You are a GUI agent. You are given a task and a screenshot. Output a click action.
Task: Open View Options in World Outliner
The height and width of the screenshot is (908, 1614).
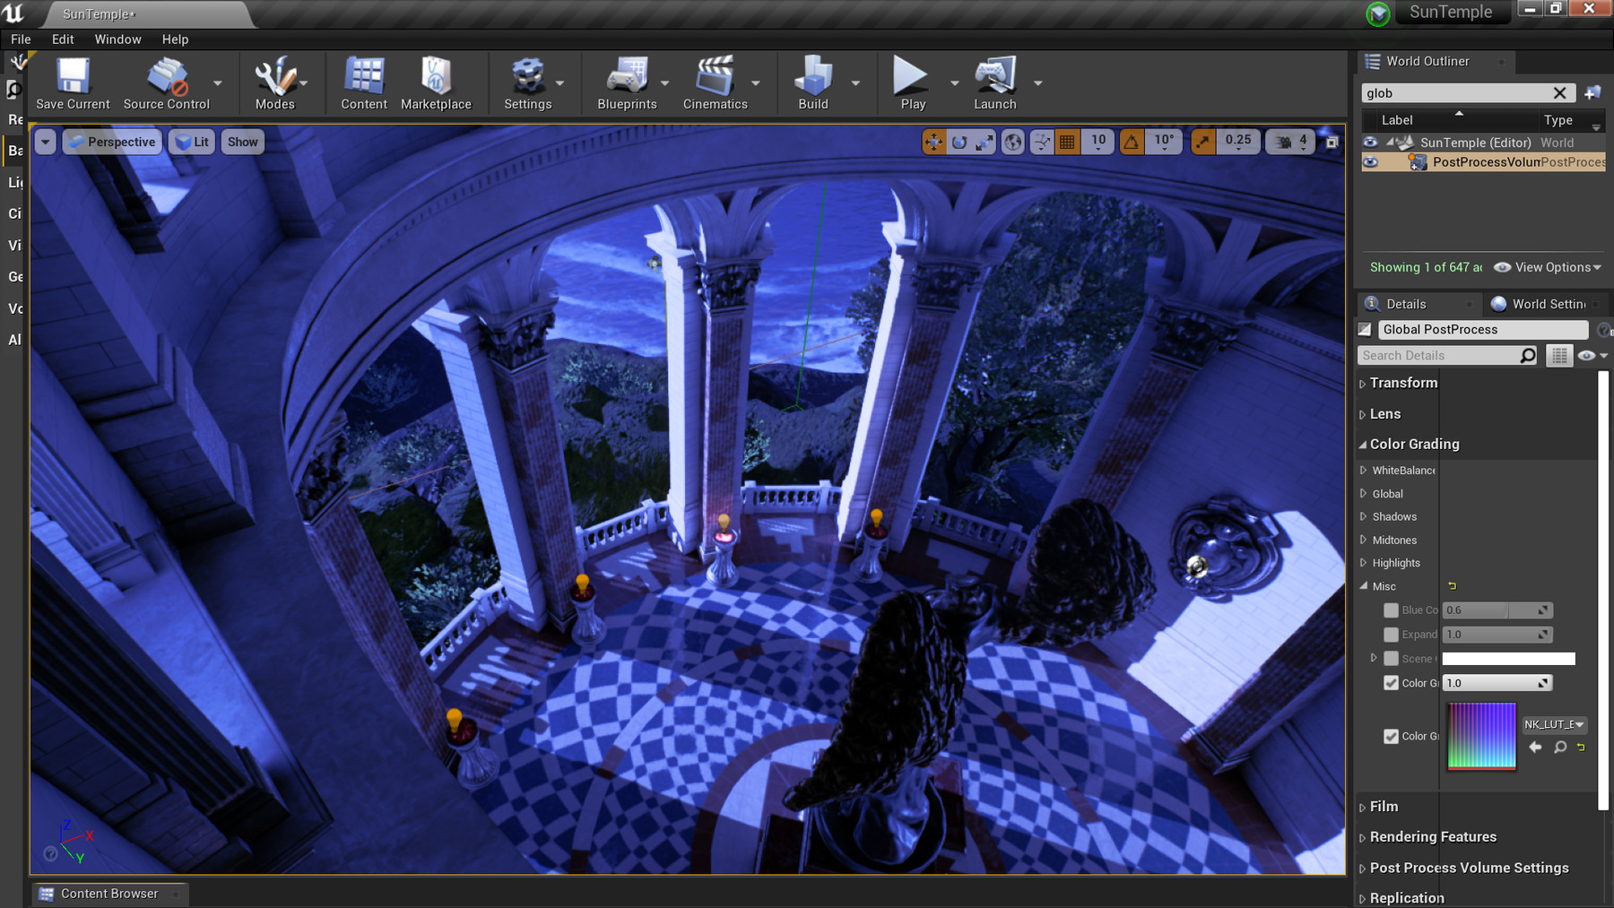point(1548,267)
